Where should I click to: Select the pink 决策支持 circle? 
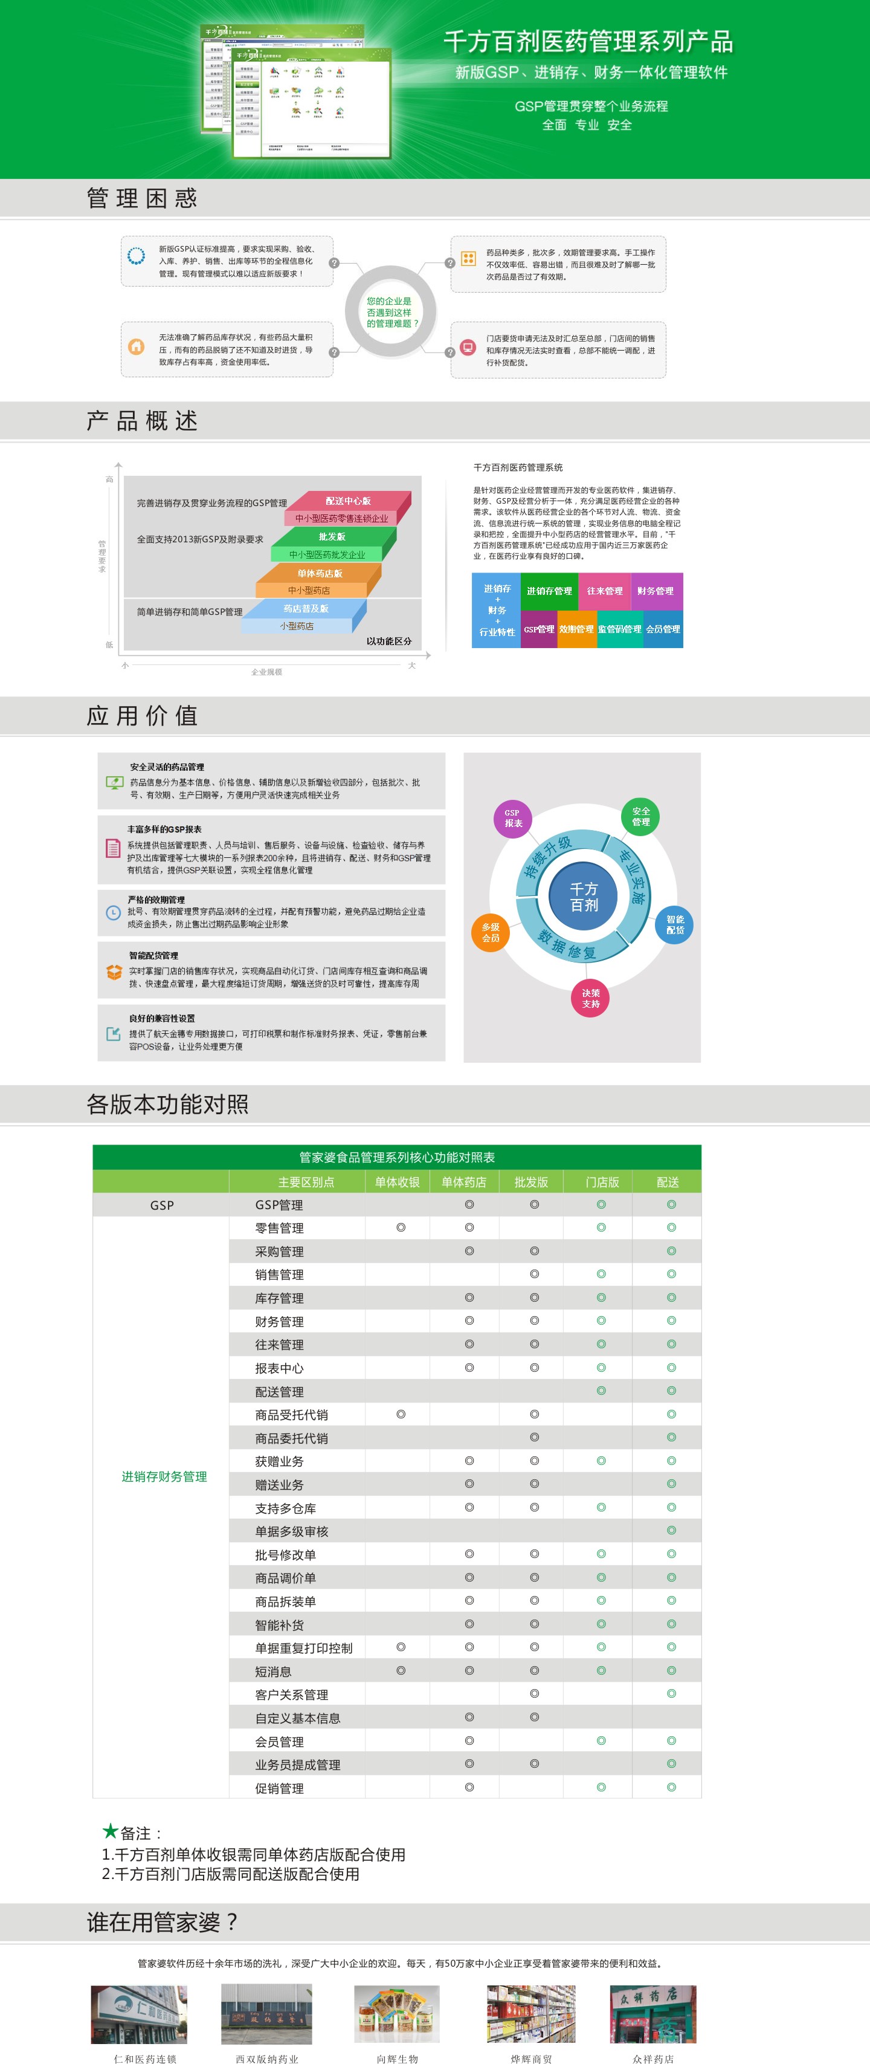(591, 998)
